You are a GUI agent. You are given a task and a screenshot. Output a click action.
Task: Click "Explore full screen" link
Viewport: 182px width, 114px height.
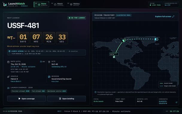[x=163, y=16]
